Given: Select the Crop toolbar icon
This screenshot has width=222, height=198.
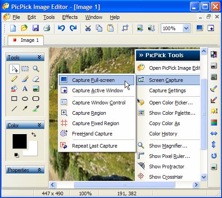Looking at the screenshot, I should click(125, 28).
